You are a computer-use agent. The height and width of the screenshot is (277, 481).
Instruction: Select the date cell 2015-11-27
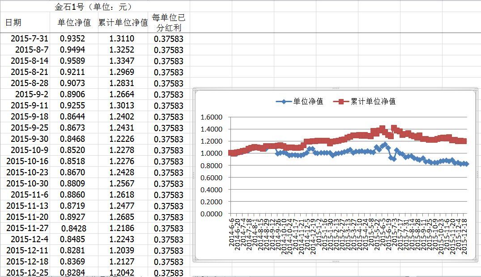(27, 228)
